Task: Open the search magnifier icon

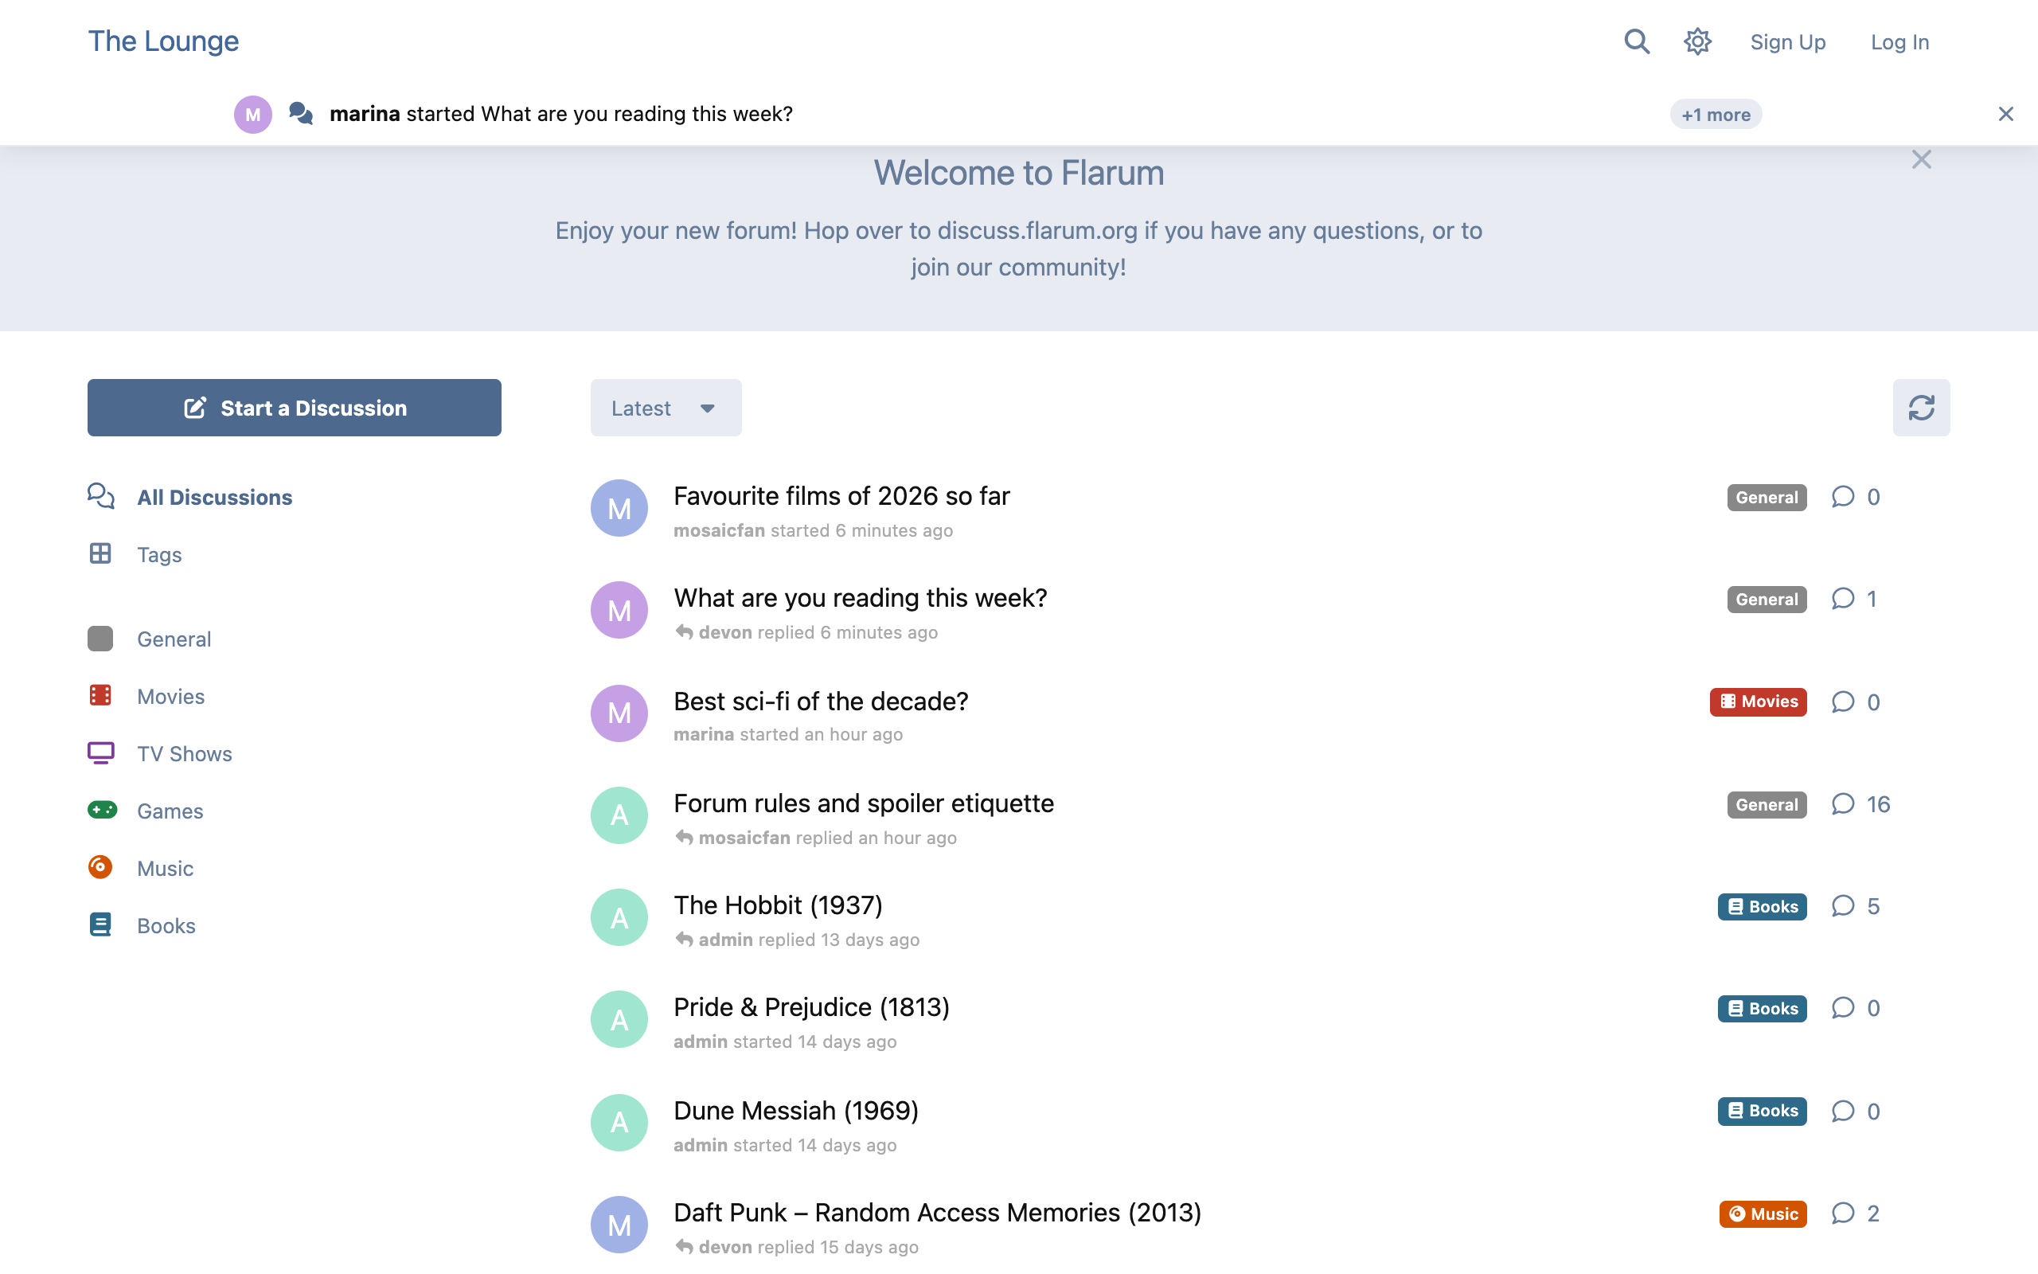Action: (1636, 41)
